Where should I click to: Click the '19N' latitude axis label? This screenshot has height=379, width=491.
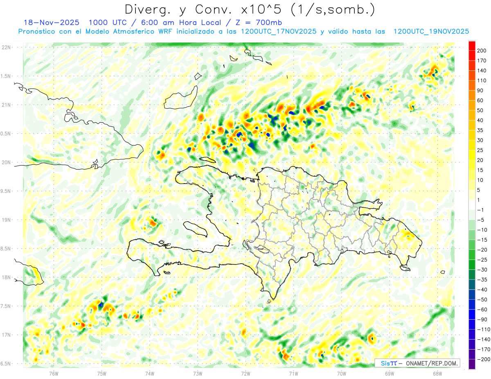[6, 220]
